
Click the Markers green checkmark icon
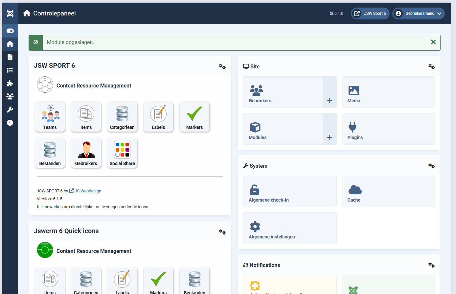(x=194, y=117)
